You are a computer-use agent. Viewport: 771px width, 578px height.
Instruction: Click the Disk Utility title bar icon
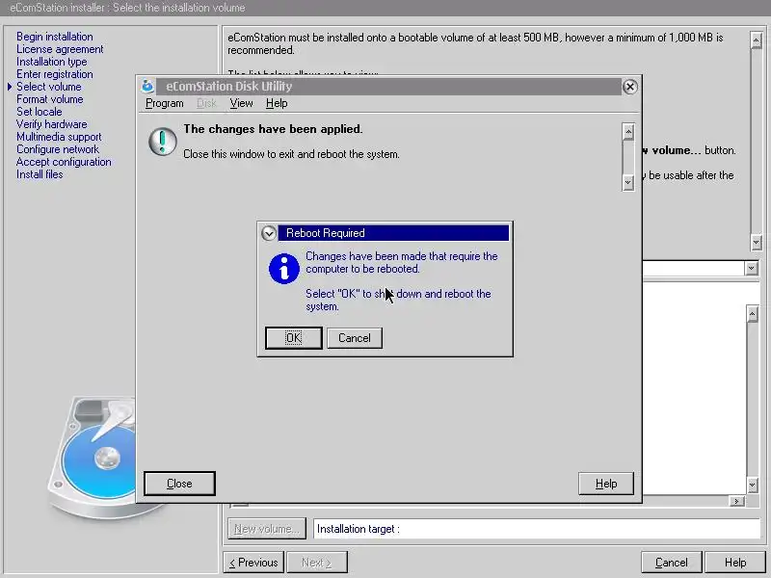point(147,87)
